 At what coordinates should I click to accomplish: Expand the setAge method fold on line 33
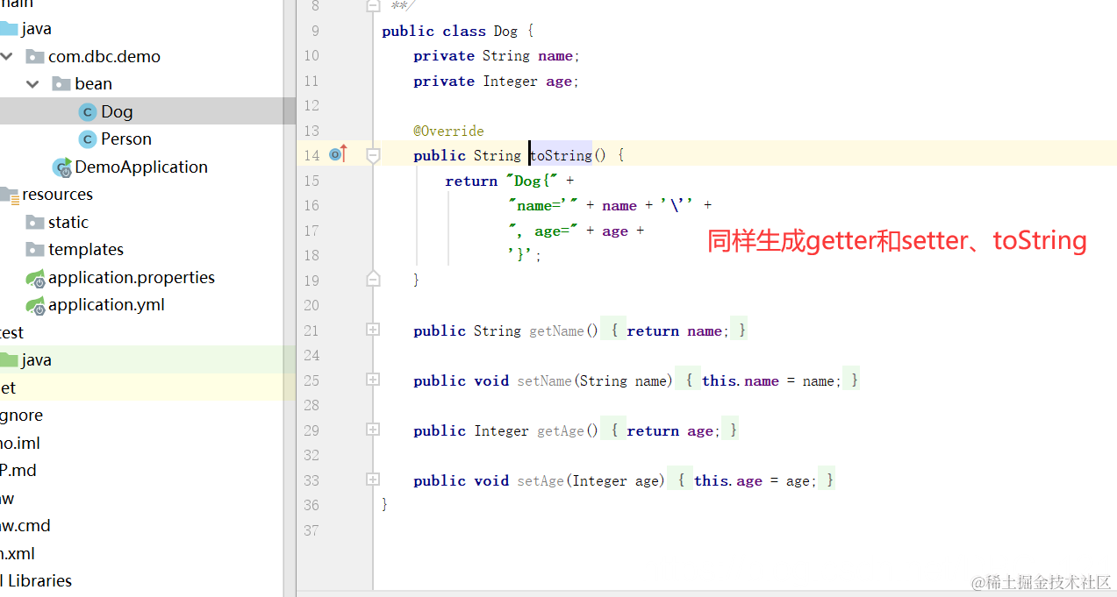tap(372, 480)
